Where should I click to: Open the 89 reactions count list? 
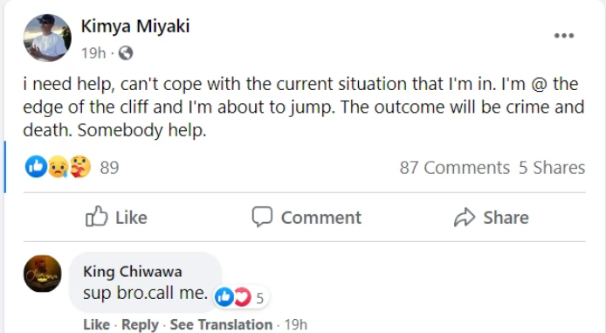(109, 168)
